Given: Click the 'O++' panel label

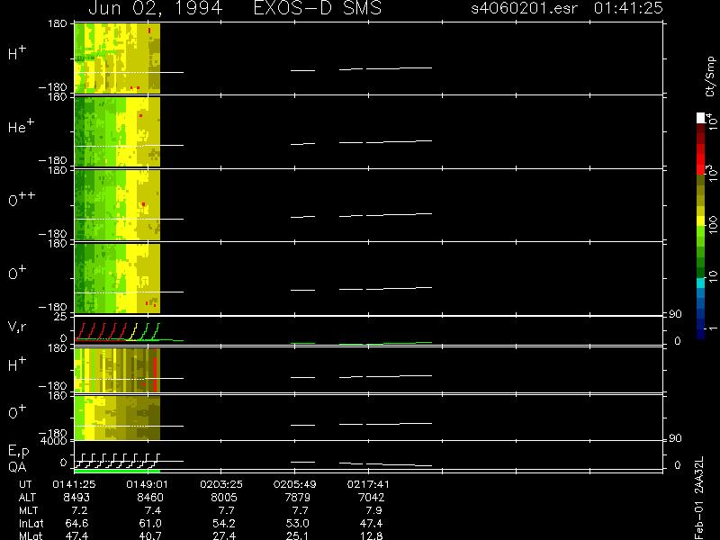Looking at the screenshot, I should point(22,199).
